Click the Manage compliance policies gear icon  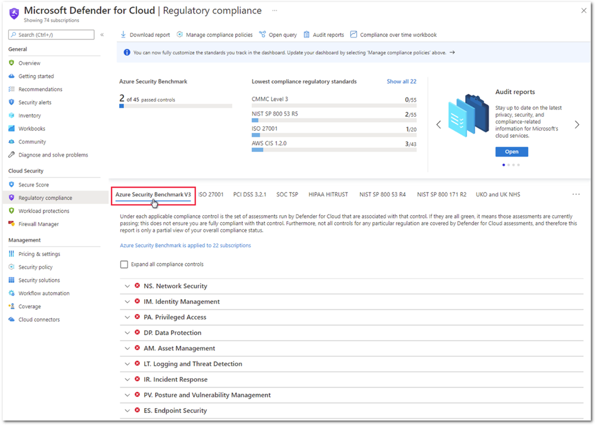[x=179, y=35]
